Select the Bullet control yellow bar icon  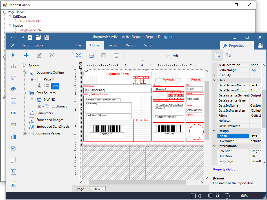pyautogui.click(x=13, y=125)
